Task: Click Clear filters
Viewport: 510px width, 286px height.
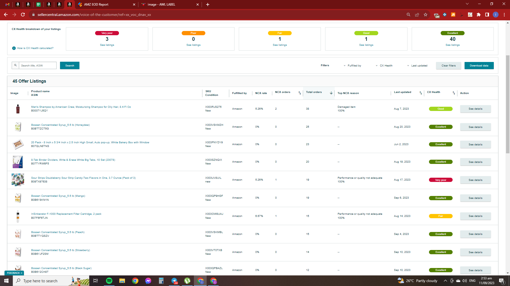Action: click(x=448, y=66)
